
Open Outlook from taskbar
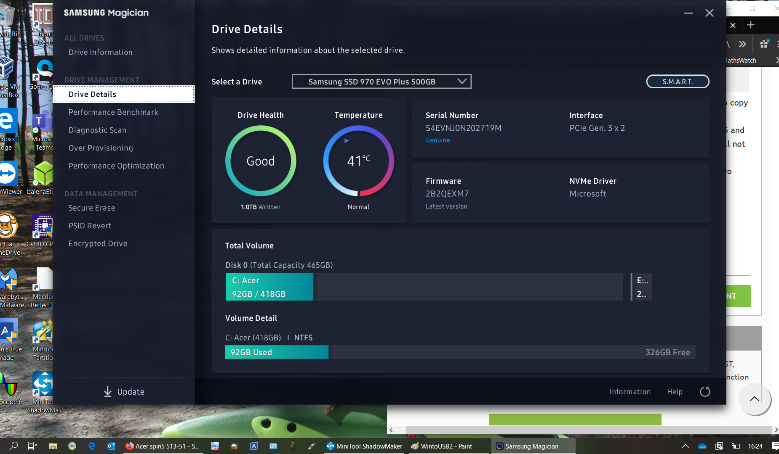click(111, 446)
